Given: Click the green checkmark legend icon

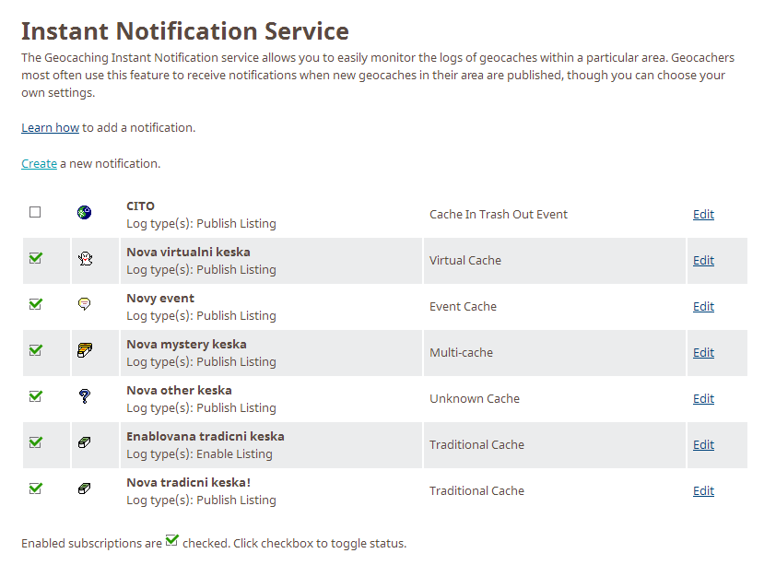Looking at the screenshot, I should [171, 540].
